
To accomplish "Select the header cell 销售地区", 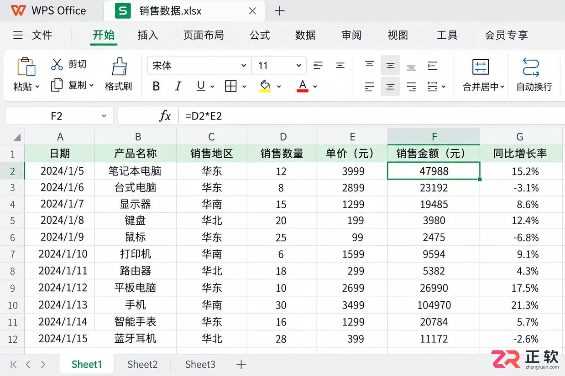I will 212,154.
